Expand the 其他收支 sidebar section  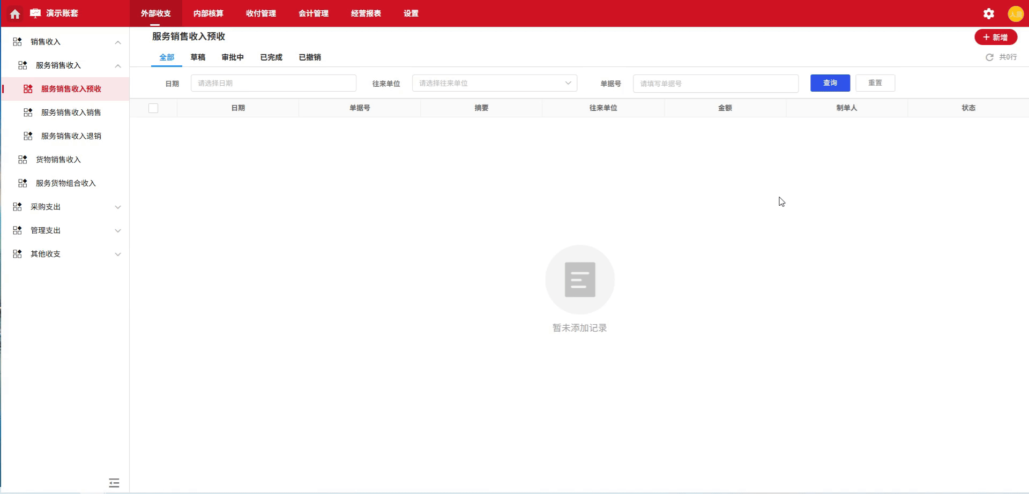118,253
